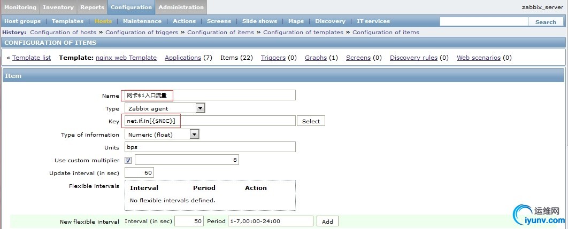568x229 pixels.
Task: Click the Items (22) text
Action: (x=236, y=58)
